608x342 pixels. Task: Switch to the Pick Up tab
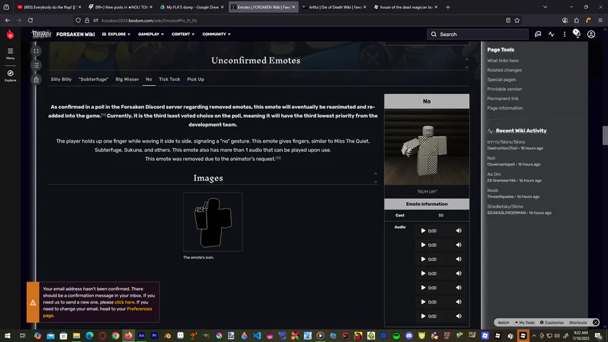click(195, 79)
